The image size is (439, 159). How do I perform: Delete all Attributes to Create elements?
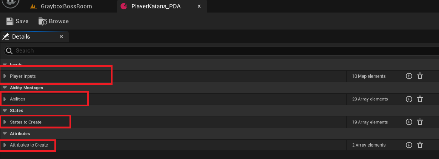420,145
